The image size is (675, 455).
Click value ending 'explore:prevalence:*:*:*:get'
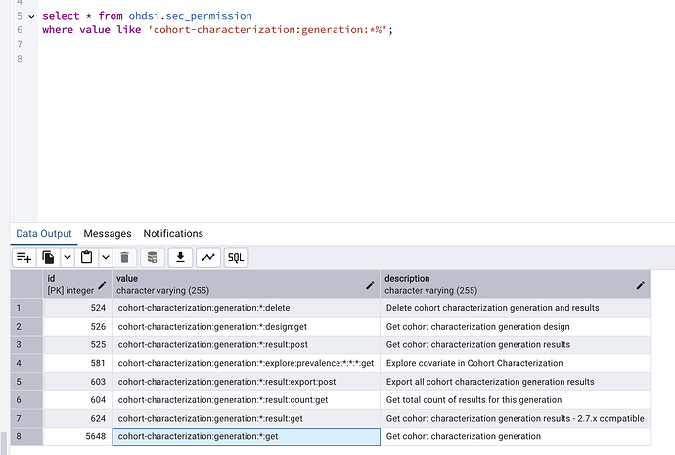[x=247, y=363]
